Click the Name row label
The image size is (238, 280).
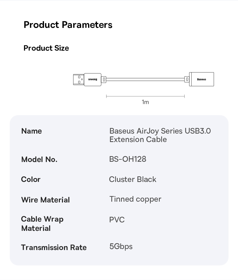tap(31, 131)
